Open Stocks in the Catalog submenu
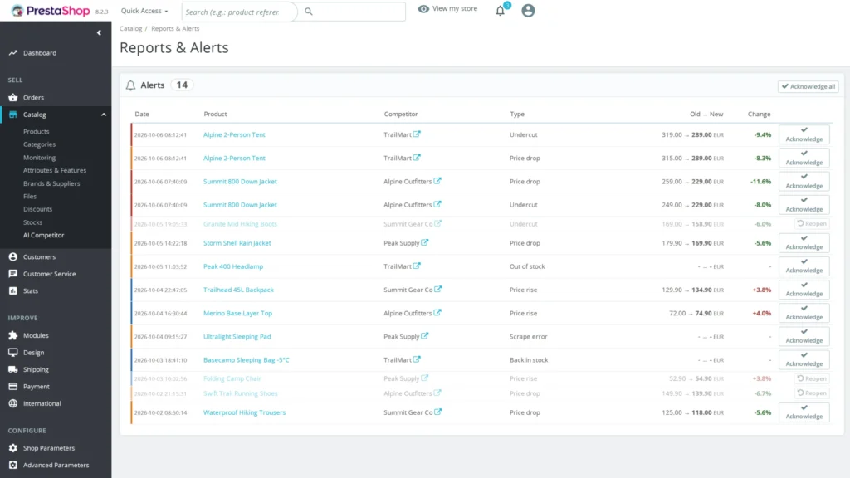The image size is (850, 478). (32, 222)
